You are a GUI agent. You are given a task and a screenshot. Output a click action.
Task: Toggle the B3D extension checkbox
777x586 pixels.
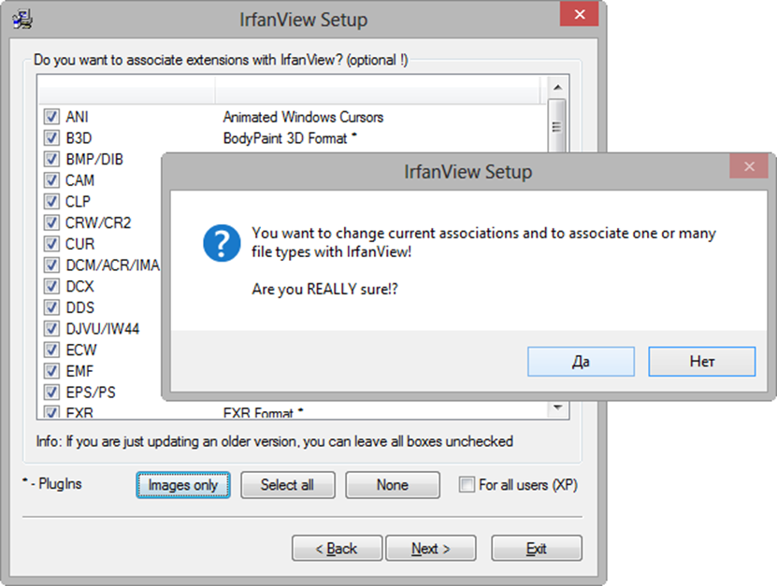pos(51,137)
